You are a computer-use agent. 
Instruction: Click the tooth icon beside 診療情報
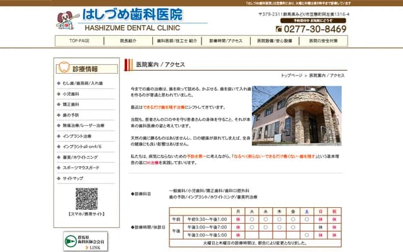point(63,69)
